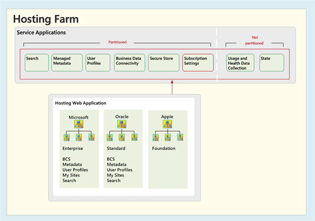Click the rightmost sub-site icon under Microsoft
The image size is (315, 221).
point(92,138)
